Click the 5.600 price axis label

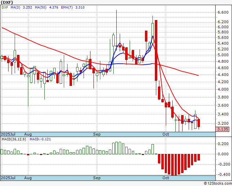point(223,37)
